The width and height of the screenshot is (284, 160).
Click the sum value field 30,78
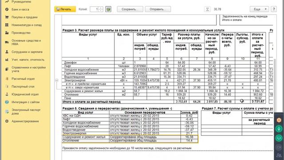pos(217,9)
